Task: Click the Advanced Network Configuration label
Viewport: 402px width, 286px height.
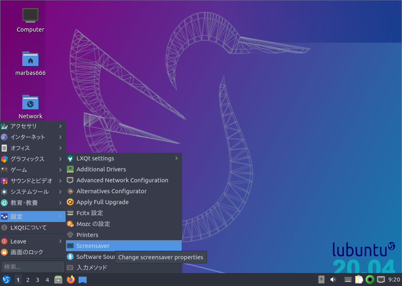Action: tap(122, 180)
